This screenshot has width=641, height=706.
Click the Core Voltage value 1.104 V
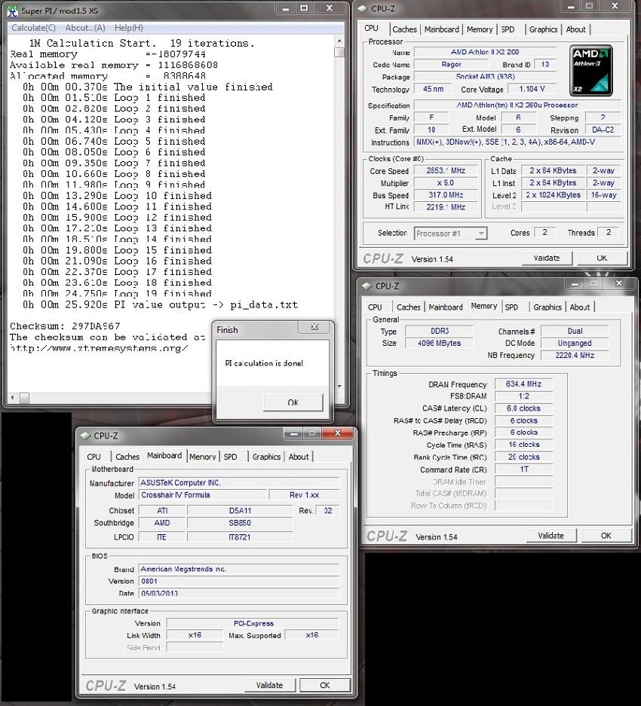[532, 89]
